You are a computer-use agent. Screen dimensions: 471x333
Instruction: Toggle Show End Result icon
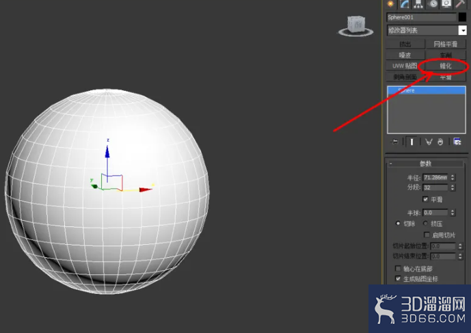click(412, 142)
